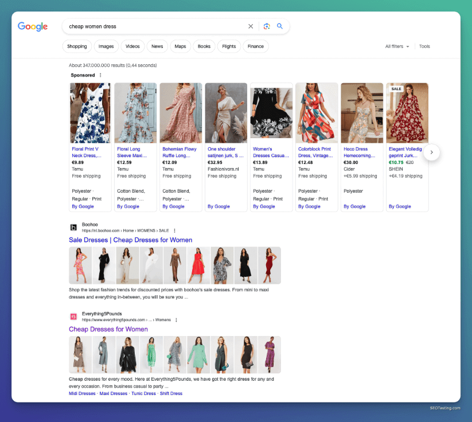Switch to the Books tab
Image resolution: width=472 pixels, height=422 pixels.
point(204,46)
